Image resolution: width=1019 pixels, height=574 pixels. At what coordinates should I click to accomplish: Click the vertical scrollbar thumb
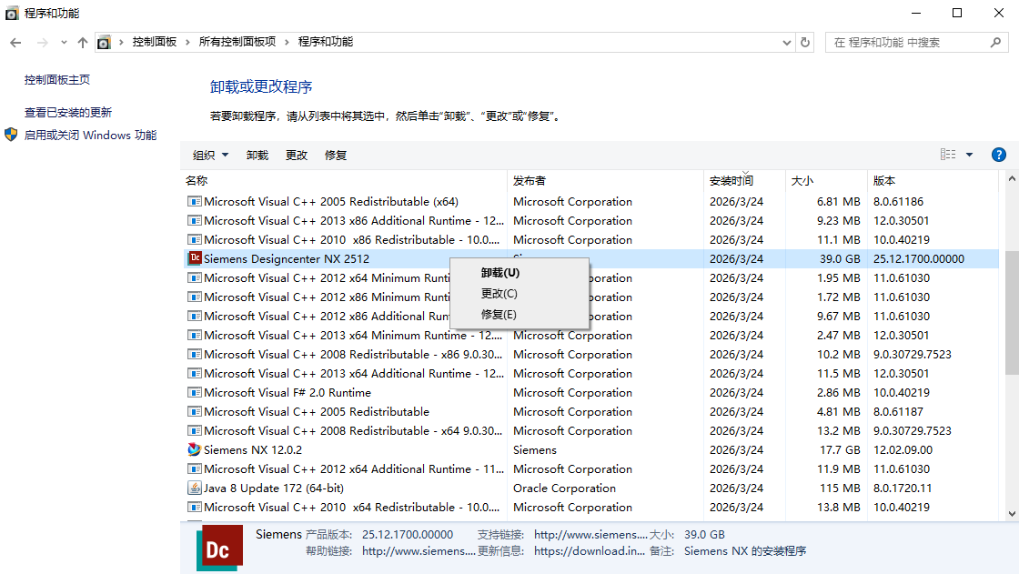(x=1012, y=312)
